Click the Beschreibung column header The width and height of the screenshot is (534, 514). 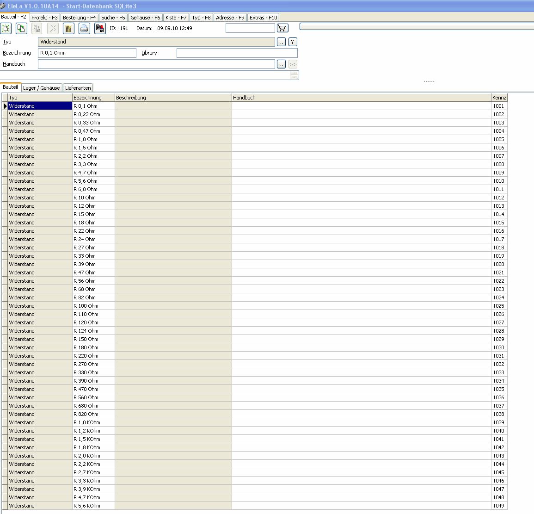[173, 98]
